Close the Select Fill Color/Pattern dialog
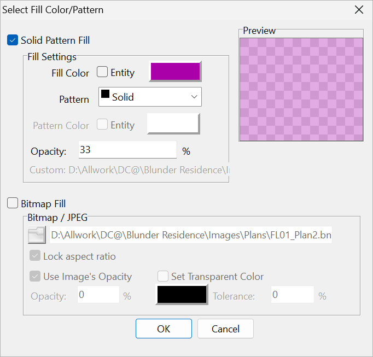Viewport: 373px width, 357px height. (x=359, y=10)
